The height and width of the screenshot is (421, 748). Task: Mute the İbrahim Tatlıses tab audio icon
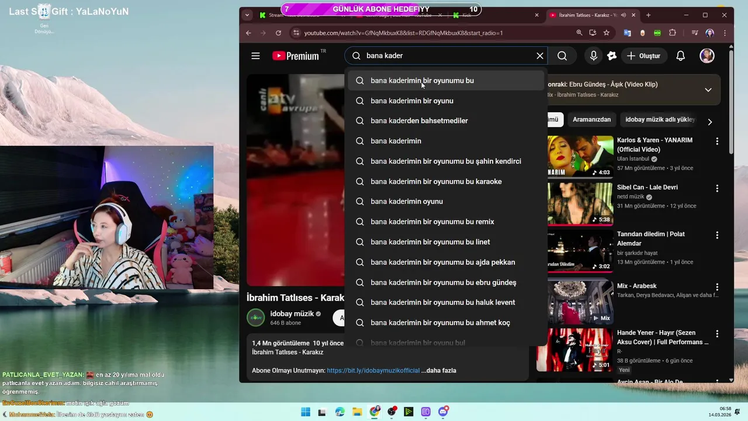[624, 15]
